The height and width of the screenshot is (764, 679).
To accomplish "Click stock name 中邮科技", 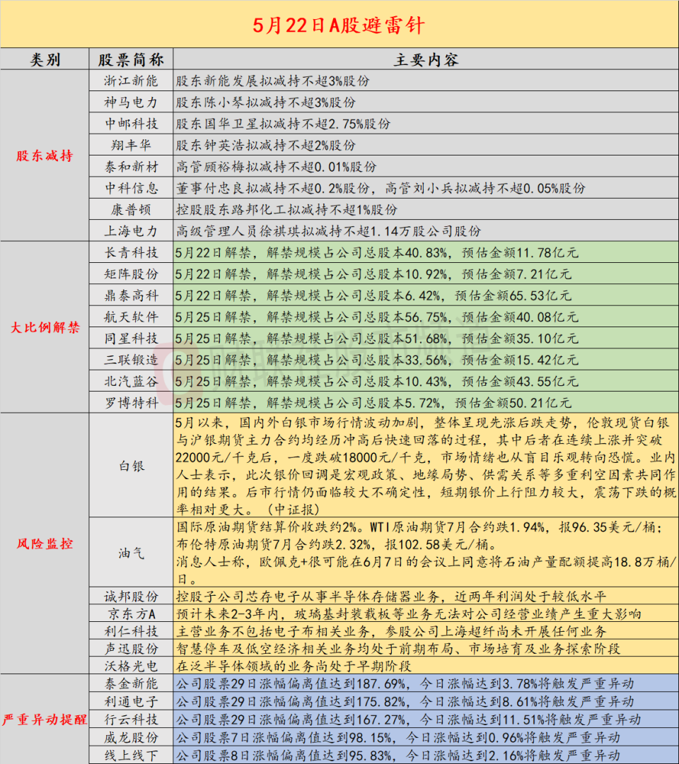I will point(131,124).
